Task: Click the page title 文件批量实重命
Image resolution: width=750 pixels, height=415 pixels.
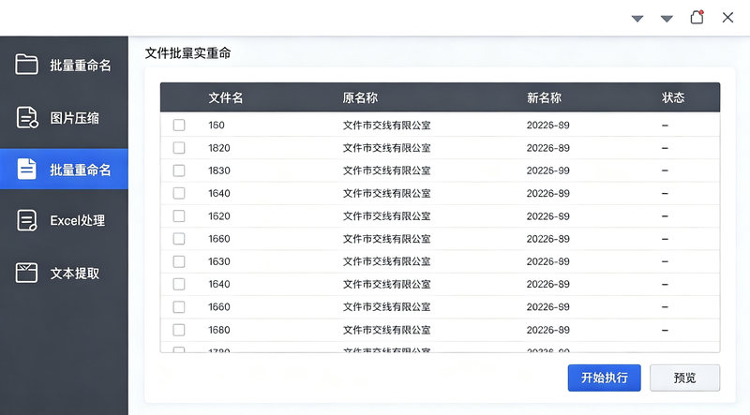Action: [187, 53]
